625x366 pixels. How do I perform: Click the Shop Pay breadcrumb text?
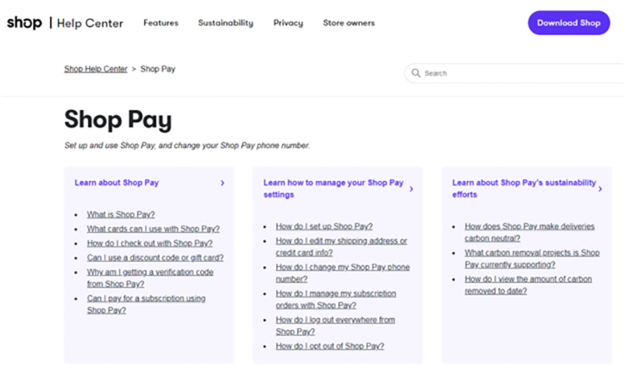[158, 69]
